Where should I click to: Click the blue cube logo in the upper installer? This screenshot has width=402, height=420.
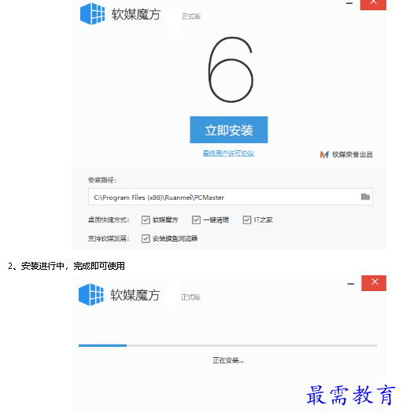tap(92, 13)
